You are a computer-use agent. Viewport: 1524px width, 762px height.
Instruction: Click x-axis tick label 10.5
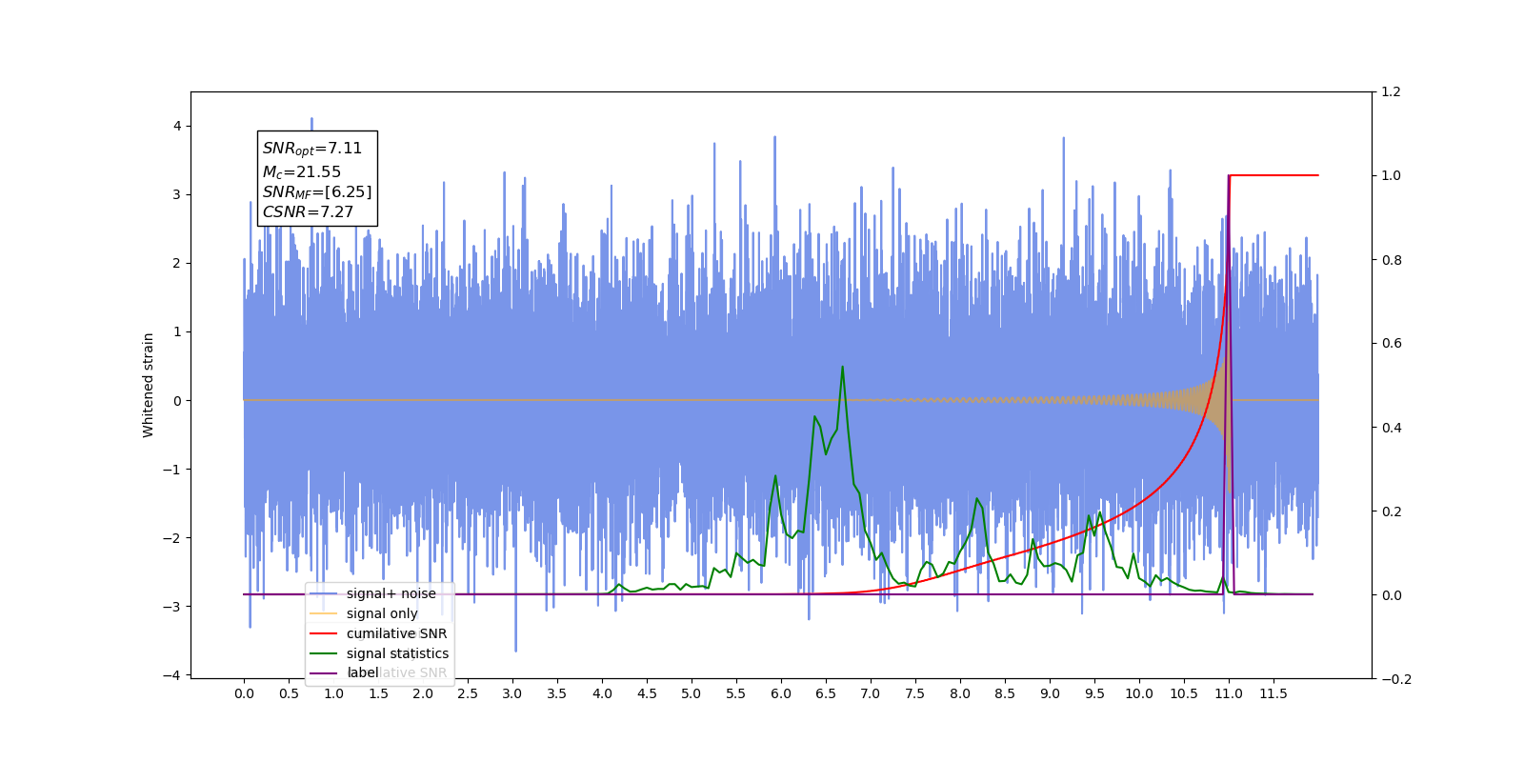(x=1184, y=694)
